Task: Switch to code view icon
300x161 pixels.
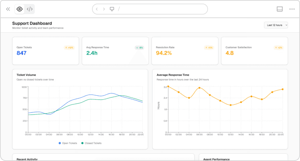Action: [30, 9]
